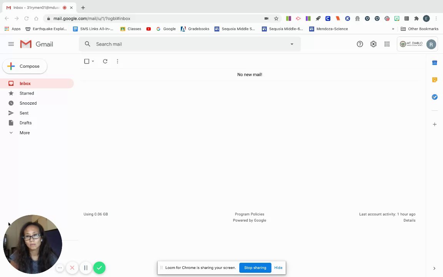Viewport: 443px width, 277px height.
Task: Cancel the Loom recording with red X
Action: pos(72,268)
